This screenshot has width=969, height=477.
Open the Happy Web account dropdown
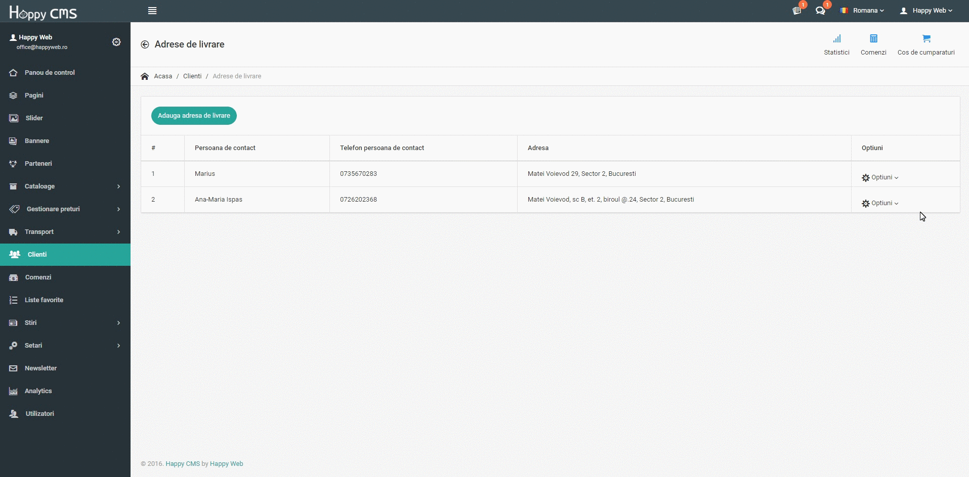click(926, 11)
